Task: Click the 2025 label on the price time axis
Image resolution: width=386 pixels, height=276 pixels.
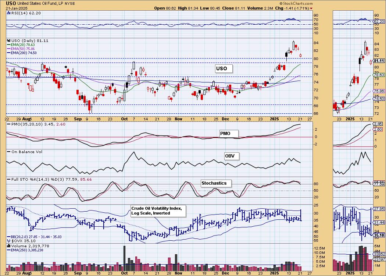Action: tap(275, 119)
